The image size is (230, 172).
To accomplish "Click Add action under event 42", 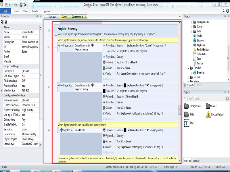I will [x=108, y=119].
